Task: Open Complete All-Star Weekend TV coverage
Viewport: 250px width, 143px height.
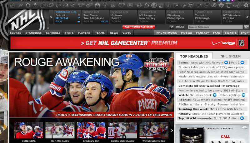Action: point(209,86)
